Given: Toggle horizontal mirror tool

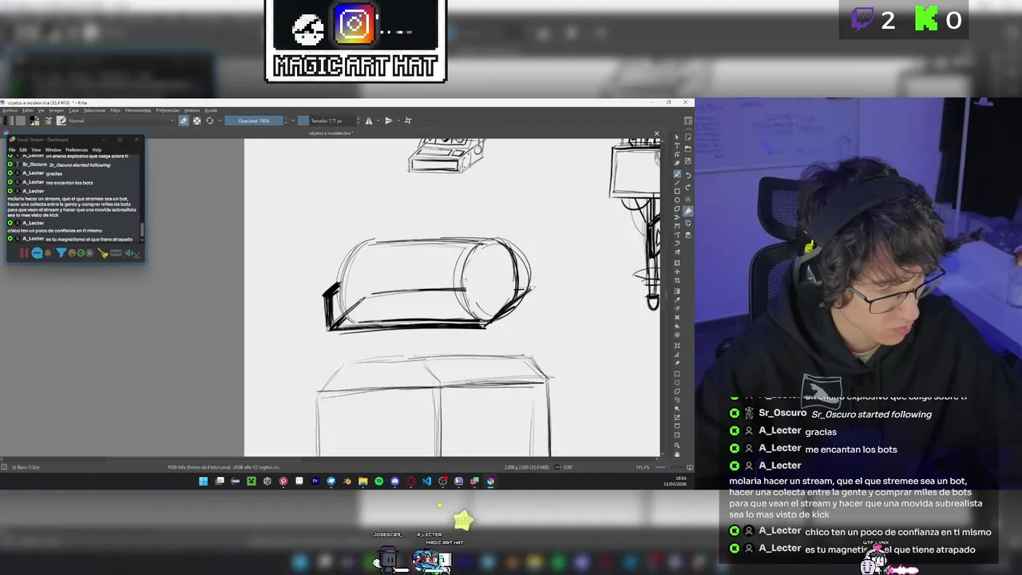Looking at the screenshot, I should (x=368, y=121).
